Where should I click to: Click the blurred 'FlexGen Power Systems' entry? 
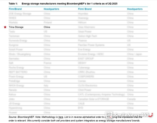91,45
